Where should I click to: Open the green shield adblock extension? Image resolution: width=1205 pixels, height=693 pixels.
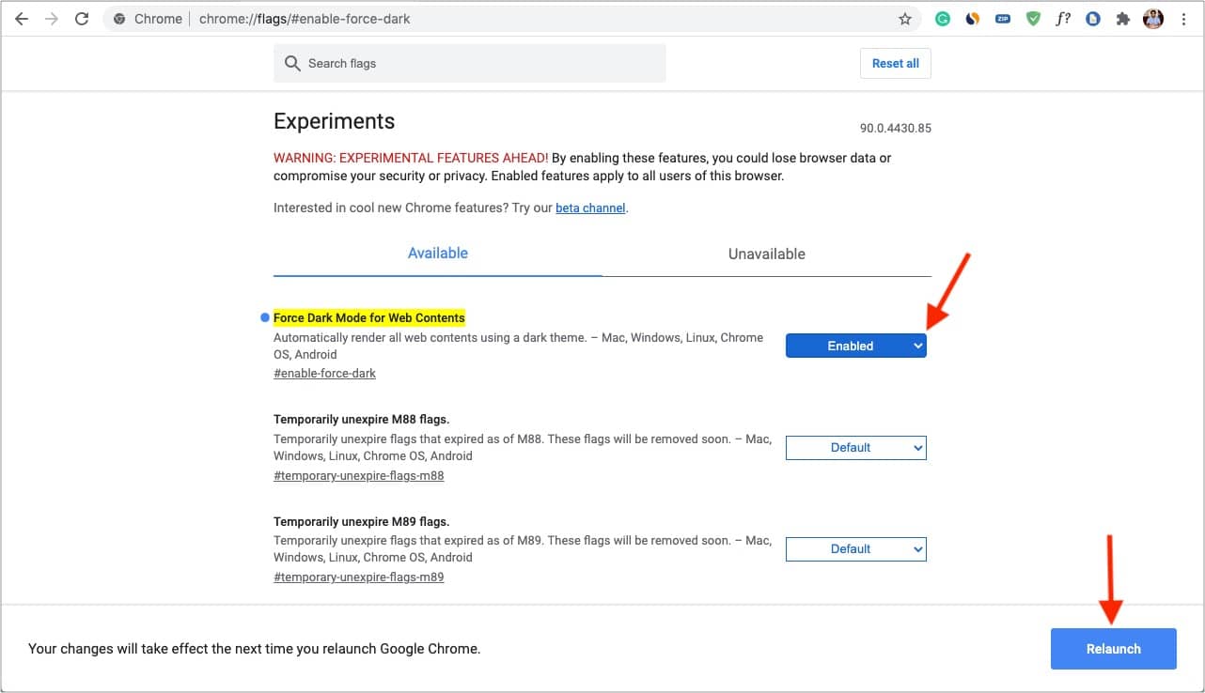(x=1033, y=19)
